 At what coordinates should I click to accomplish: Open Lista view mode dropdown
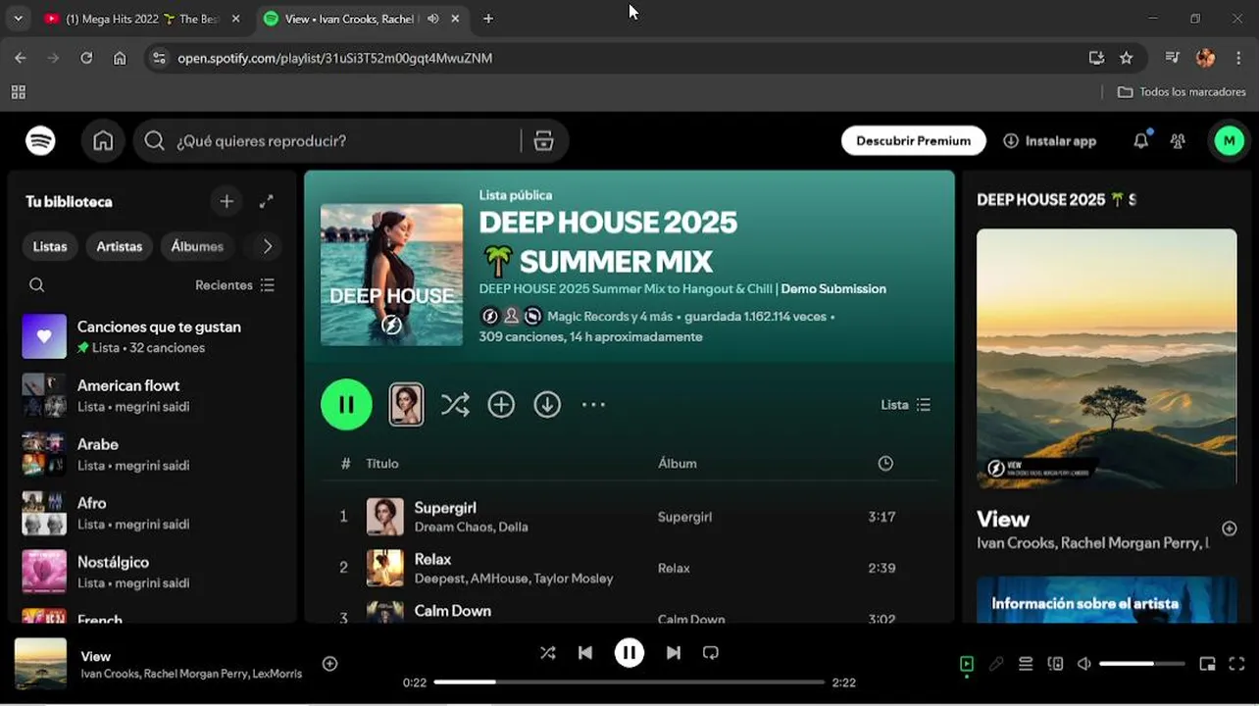[906, 405]
